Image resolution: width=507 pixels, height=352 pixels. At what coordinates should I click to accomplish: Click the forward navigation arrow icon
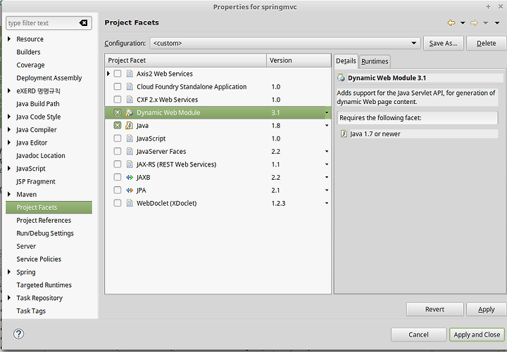[x=474, y=23]
